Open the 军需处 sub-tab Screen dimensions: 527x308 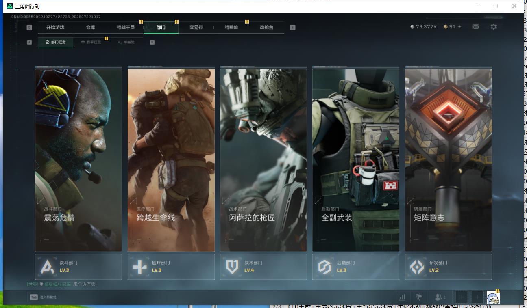[126, 42]
